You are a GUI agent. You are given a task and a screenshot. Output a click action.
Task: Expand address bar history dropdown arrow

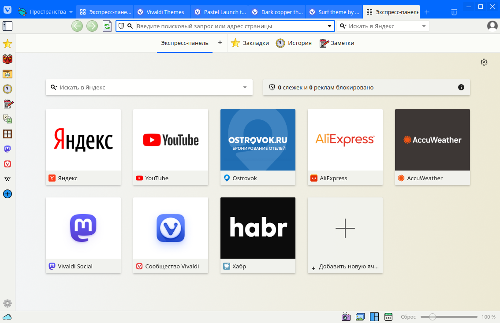coord(330,26)
